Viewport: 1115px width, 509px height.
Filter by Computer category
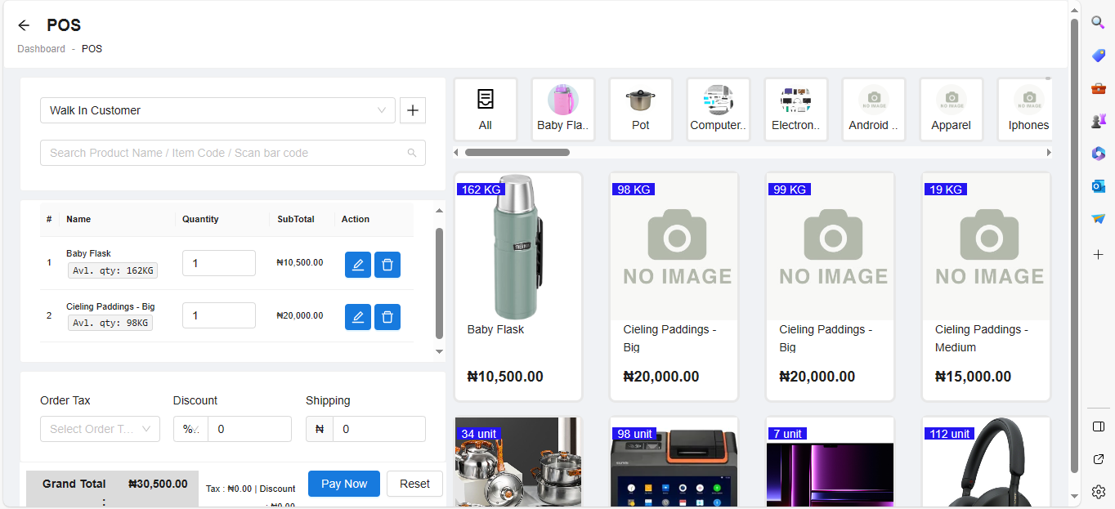(719, 109)
